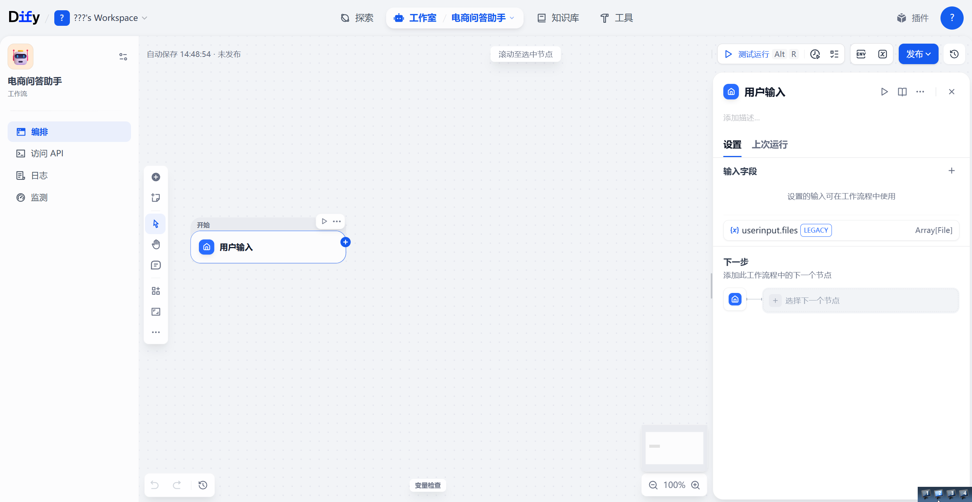
Task: Toggle the sidebar layout settings icon
Action: [x=123, y=57]
